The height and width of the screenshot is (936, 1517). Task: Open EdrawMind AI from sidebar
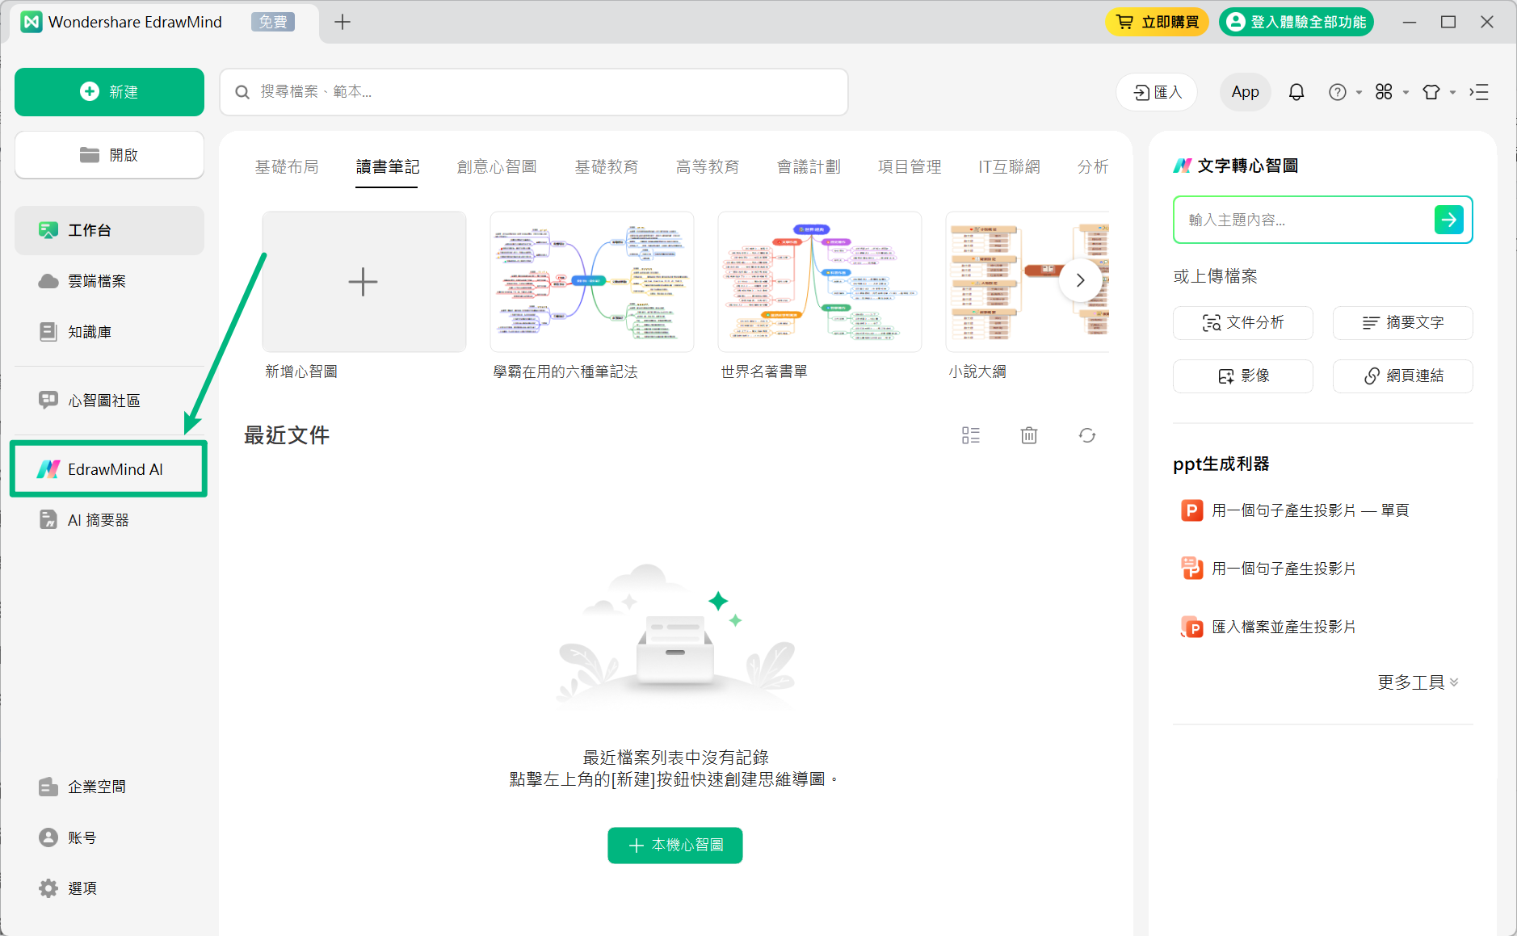109,469
